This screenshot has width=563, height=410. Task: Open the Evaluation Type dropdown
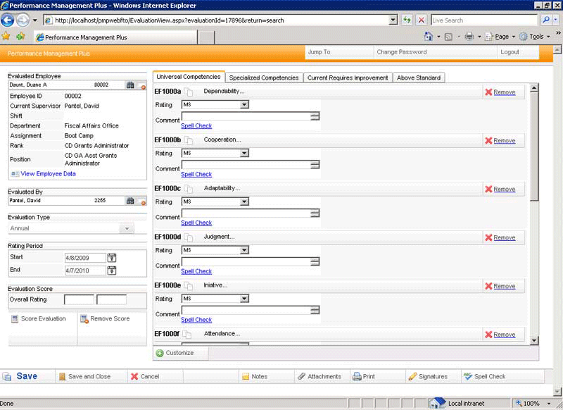click(x=127, y=228)
